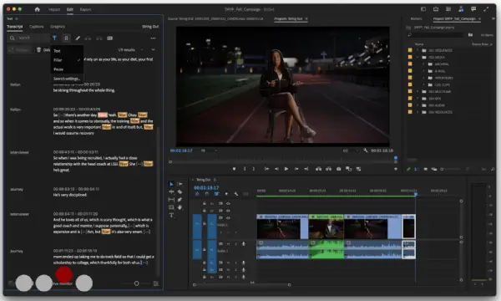Click voice-over microphone on Audio 1 track
This screenshot has height=301, width=501.
point(244,244)
